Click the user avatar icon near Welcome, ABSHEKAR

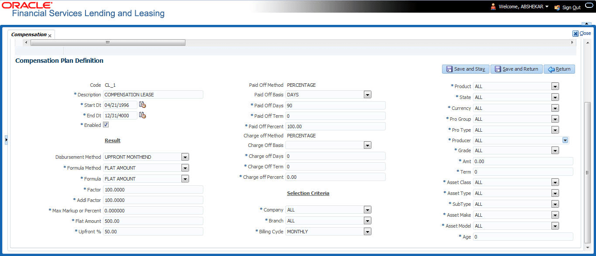pos(493,7)
